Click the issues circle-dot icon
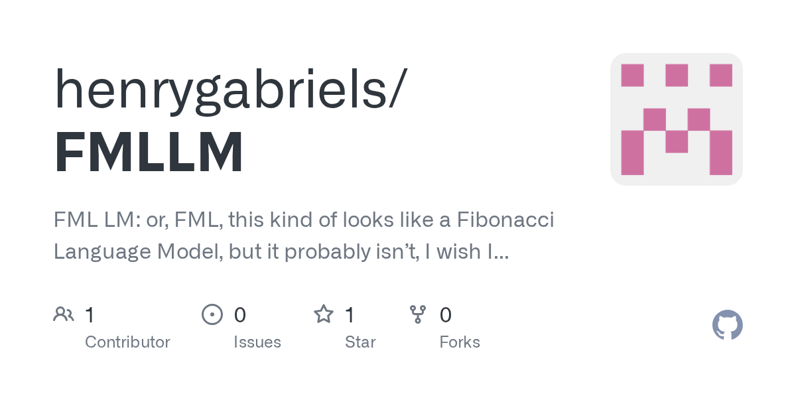796x398 pixels. pyautogui.click(x=212, y=314)
